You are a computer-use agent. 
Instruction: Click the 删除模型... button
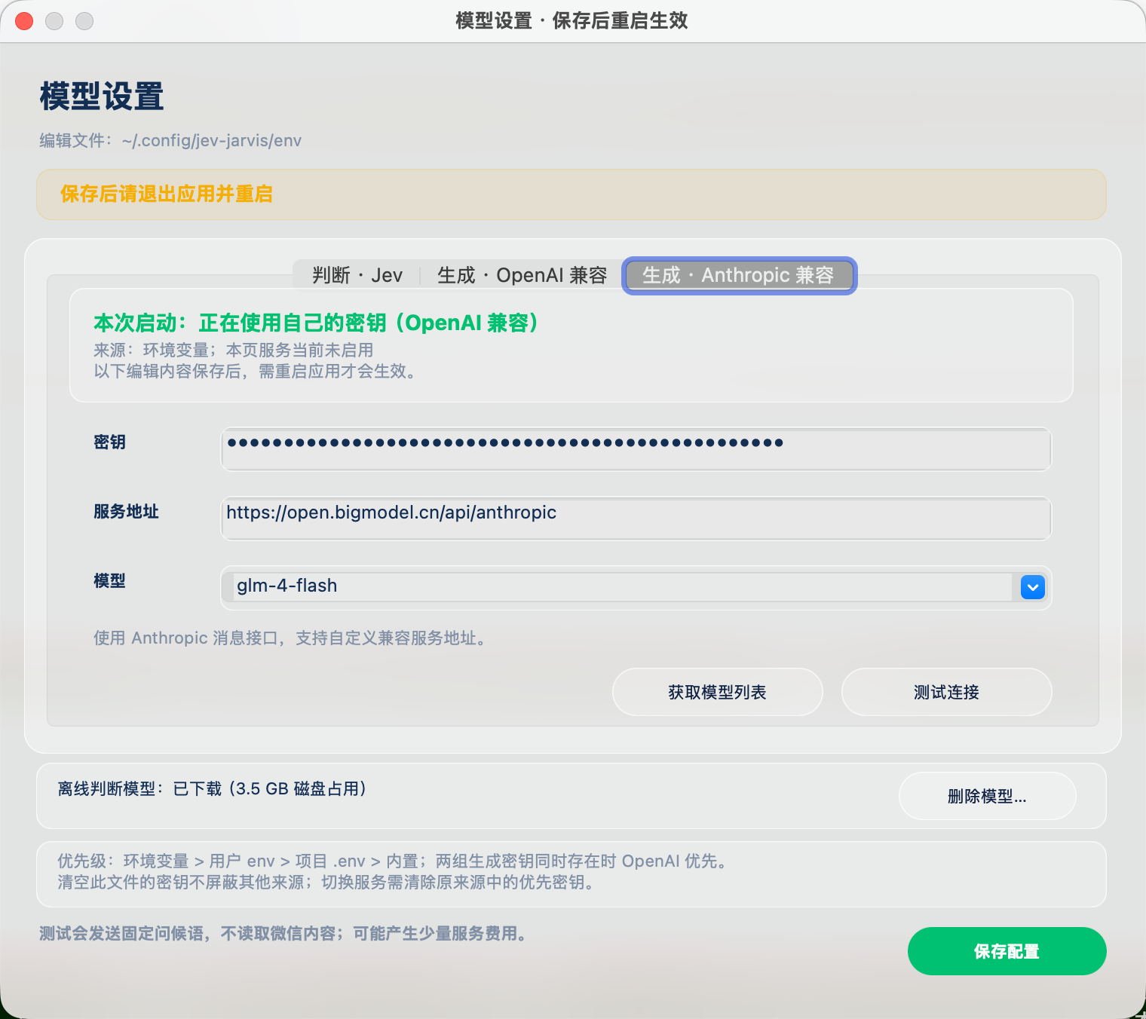[987, 796]
